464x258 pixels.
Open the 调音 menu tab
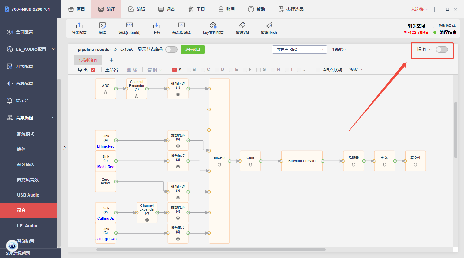167,9
